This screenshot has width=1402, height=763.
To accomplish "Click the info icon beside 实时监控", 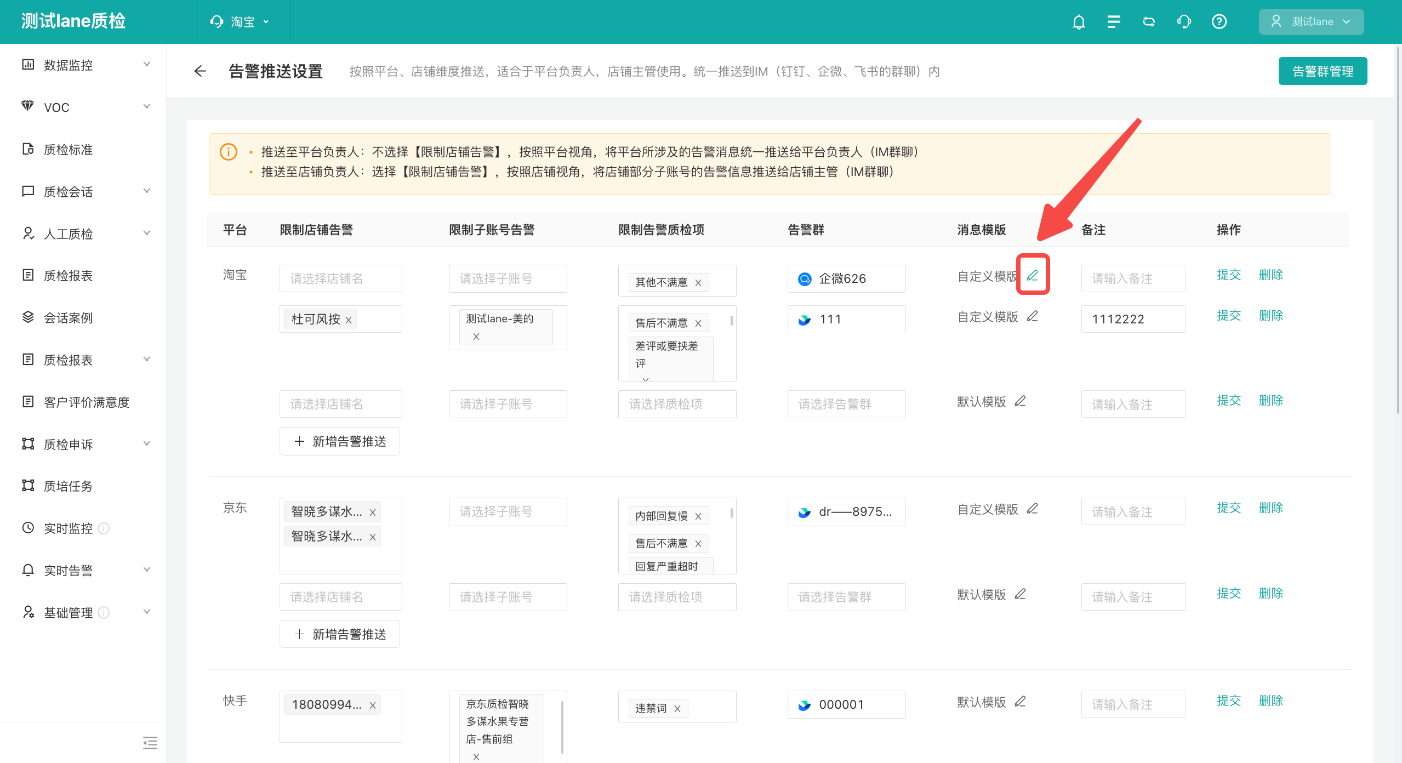I will pyautogui.click(x=104, y=528).
